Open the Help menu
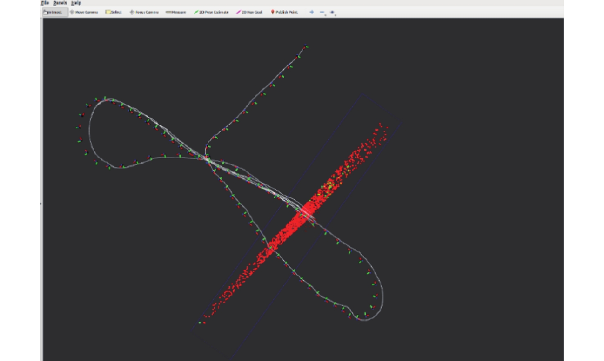The width and height of the screenshot is (604, 361). [x=76, y=3]
